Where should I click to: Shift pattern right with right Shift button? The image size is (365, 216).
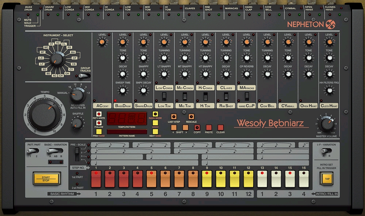[x=185, y=127]
